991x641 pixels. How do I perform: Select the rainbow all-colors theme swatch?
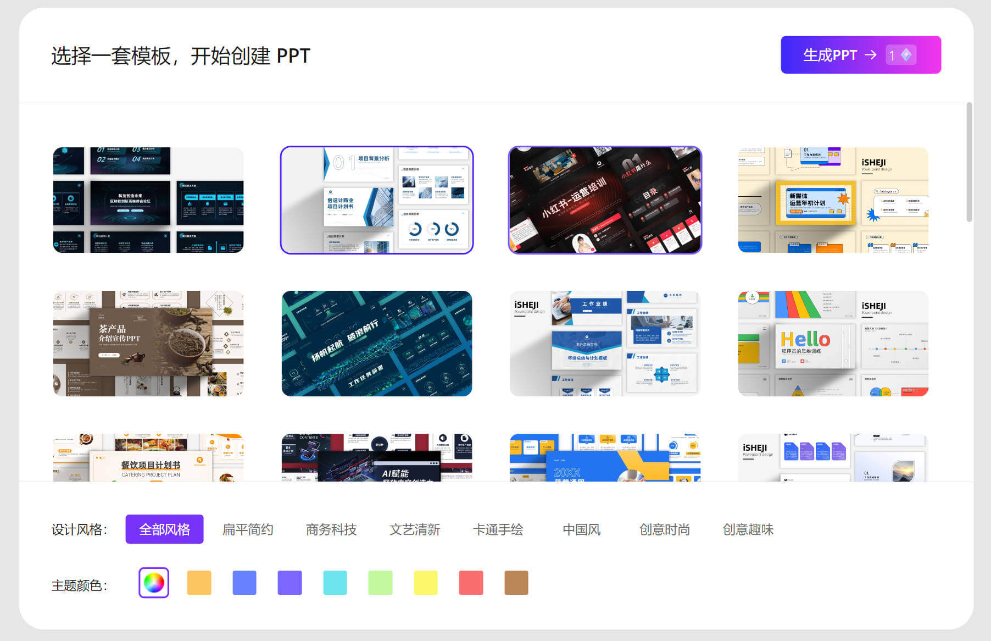click(x=154, y=583)
